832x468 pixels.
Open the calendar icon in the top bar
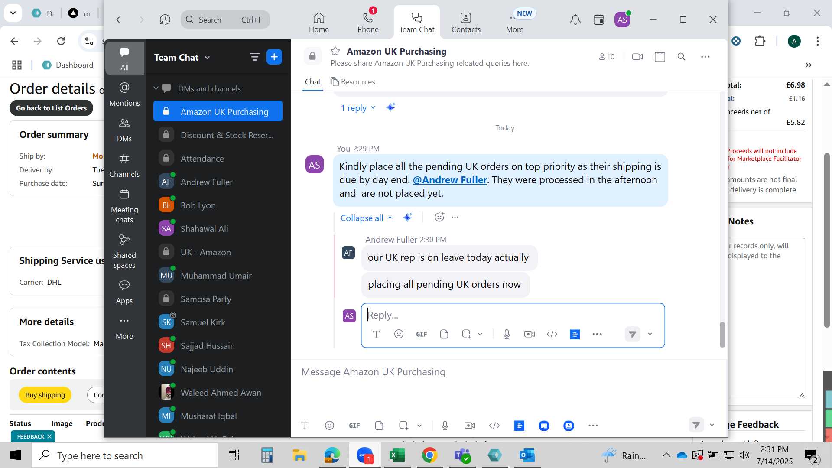pos(599,19)
